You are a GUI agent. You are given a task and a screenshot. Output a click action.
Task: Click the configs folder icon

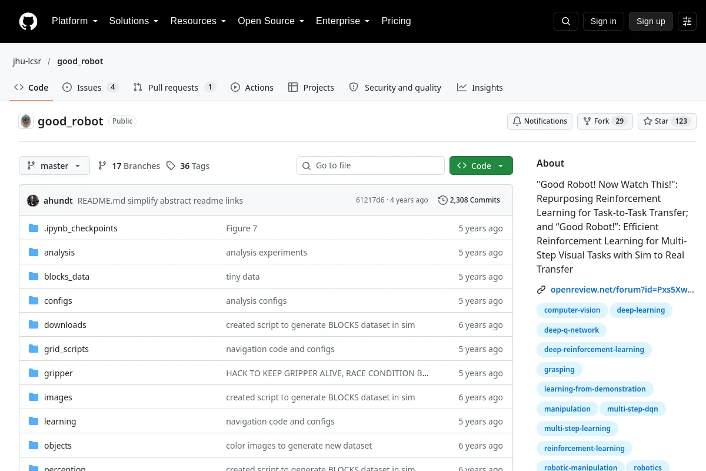pos(34,301)
